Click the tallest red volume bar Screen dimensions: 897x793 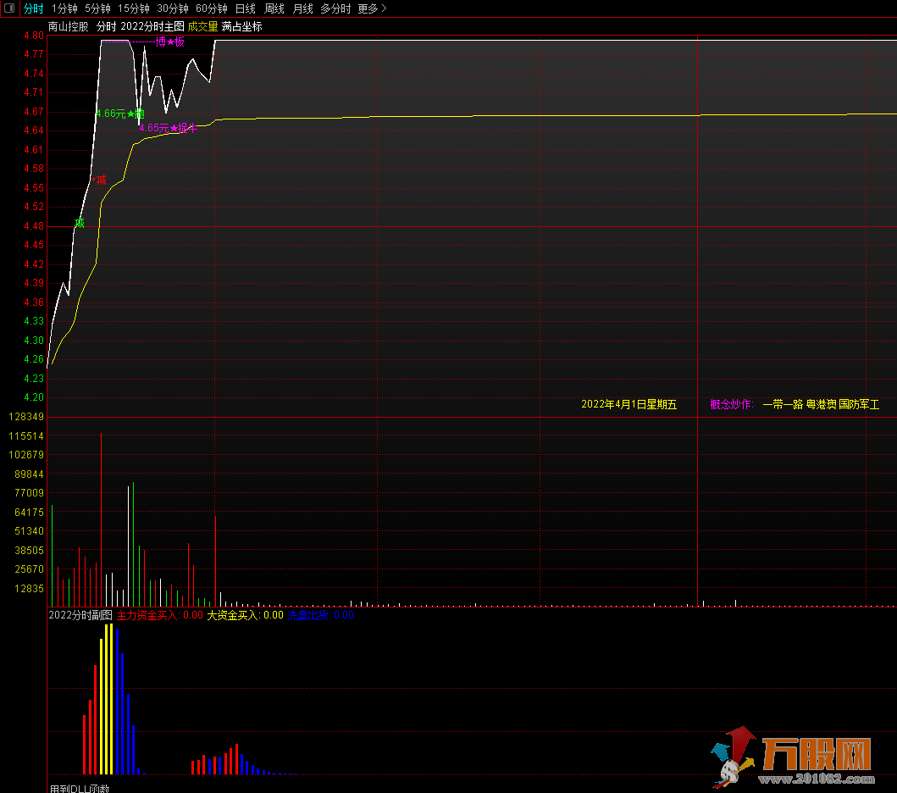(x=102, y=519)
